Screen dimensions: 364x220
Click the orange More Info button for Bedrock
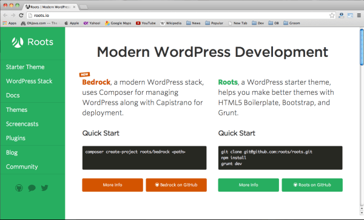[113, 185]
